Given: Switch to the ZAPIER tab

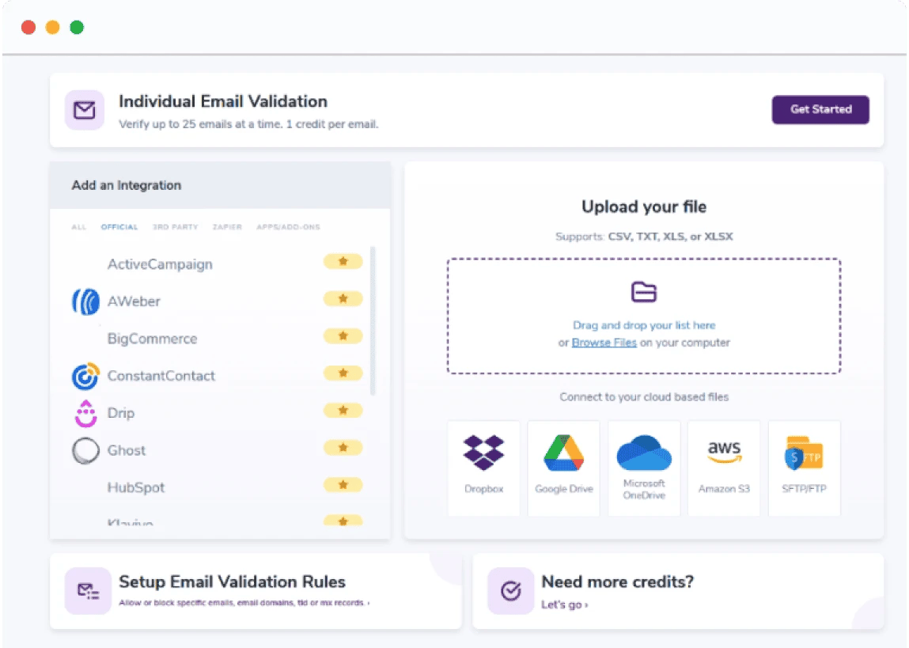Looking at the screenshot, I should click(227, 227).
